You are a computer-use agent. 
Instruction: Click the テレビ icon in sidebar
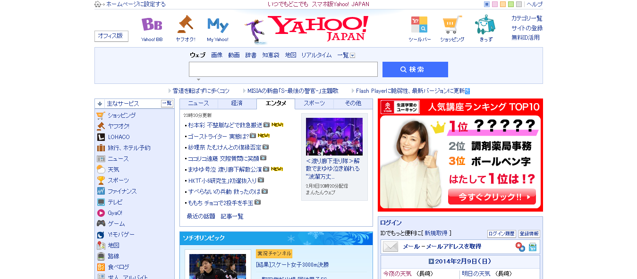pos(101,202)
